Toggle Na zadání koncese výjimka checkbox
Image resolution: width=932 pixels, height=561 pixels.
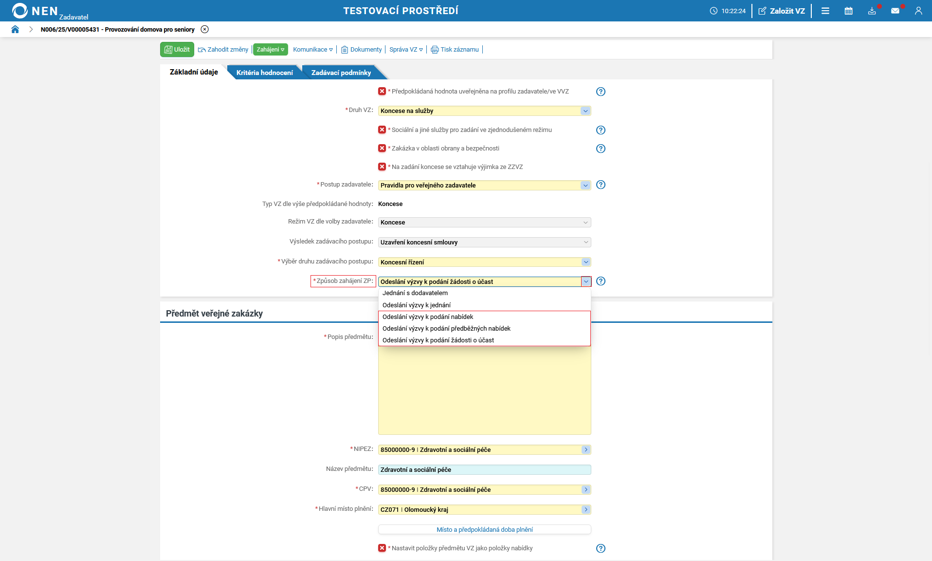382,167
